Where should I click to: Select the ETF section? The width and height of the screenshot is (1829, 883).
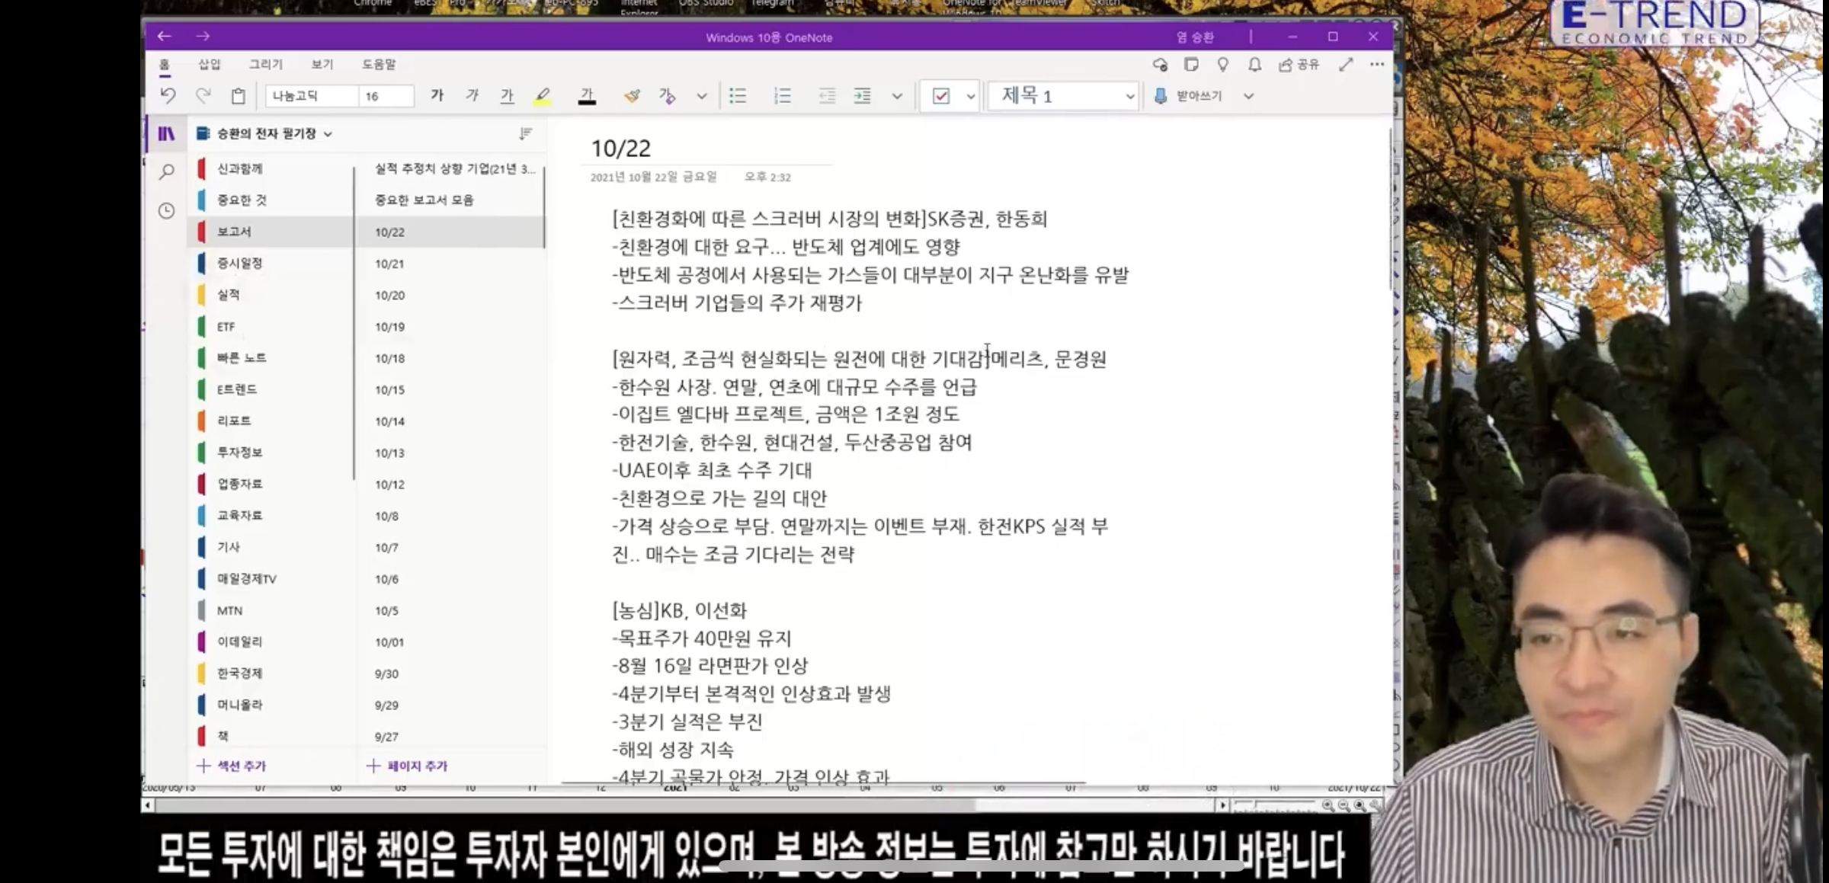pyautogui.click(x=271, y=326)
